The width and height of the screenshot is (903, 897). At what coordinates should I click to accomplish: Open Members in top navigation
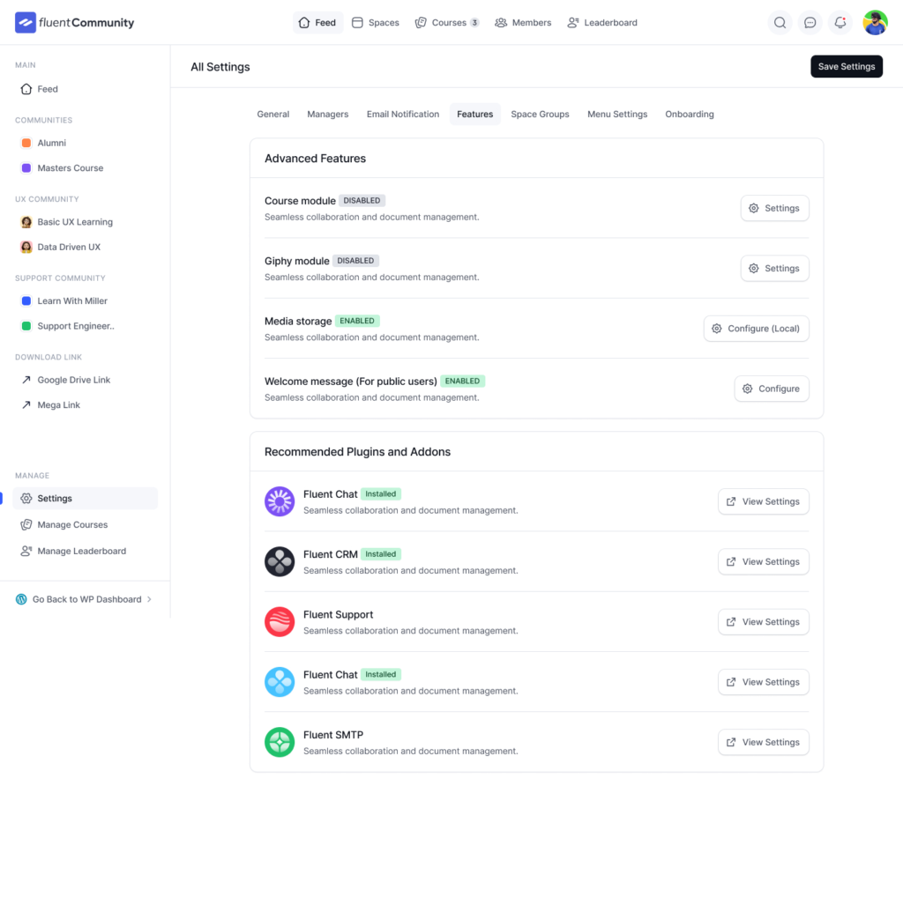(x=523, y=22)
